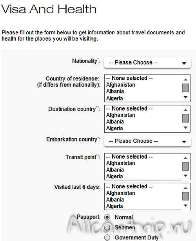Click the Destination country list scroll-up arrow

tap(186, 110)
